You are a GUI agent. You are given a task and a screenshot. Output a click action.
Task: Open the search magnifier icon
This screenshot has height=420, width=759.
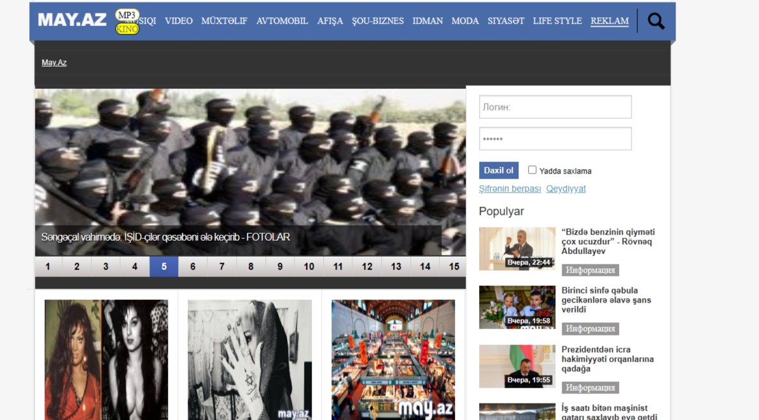(x=656, y=21)
